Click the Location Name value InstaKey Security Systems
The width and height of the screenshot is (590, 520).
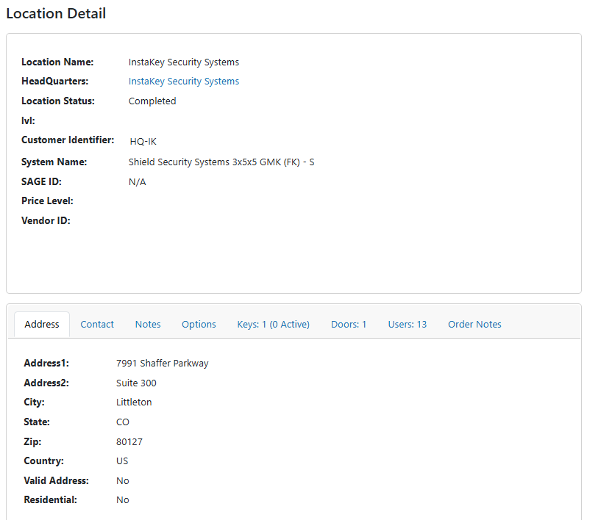184,62
